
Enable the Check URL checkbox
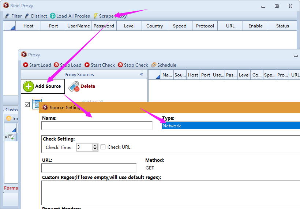103,147
